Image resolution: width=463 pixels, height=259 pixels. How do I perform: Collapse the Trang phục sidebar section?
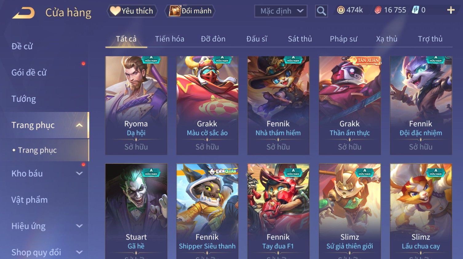click(79, 125)
